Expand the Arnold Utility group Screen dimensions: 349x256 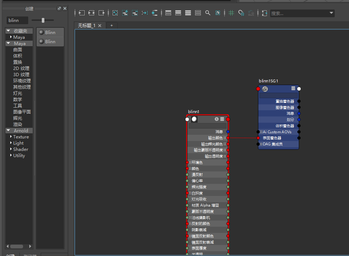coord(11,155)
